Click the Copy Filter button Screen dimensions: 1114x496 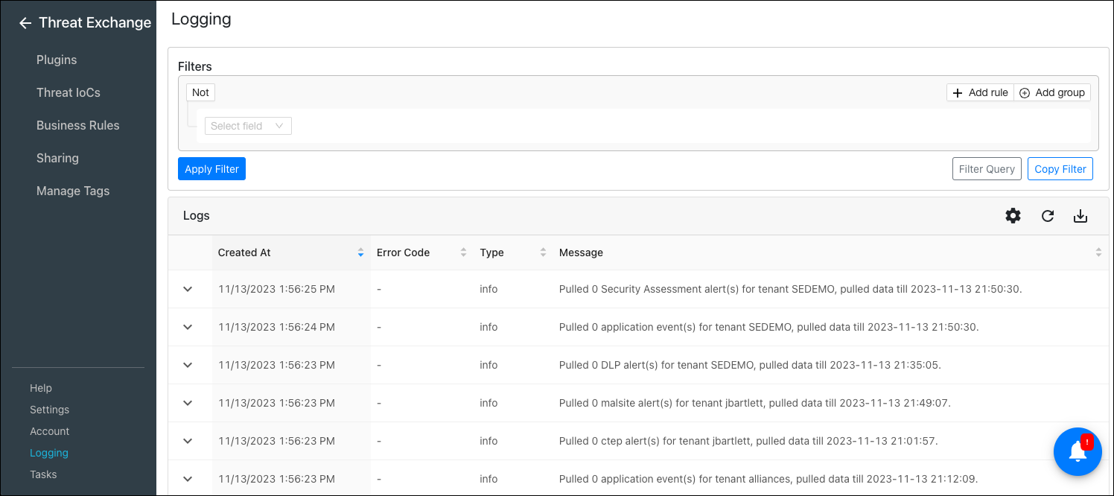coord(1060,169)
